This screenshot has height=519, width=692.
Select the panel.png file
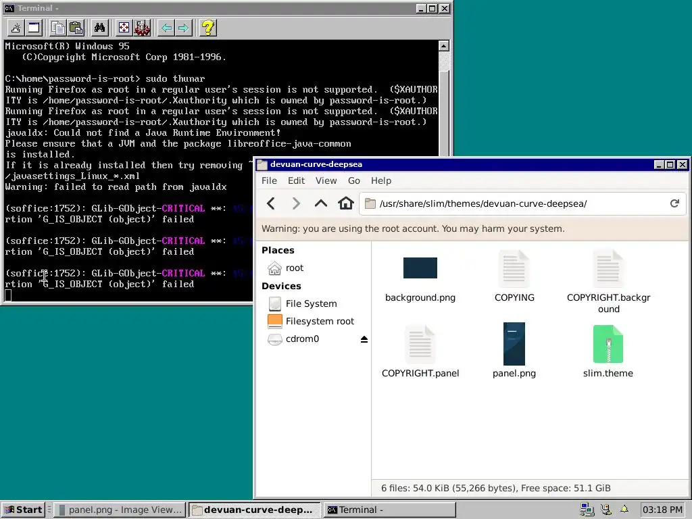click(514, 351)
